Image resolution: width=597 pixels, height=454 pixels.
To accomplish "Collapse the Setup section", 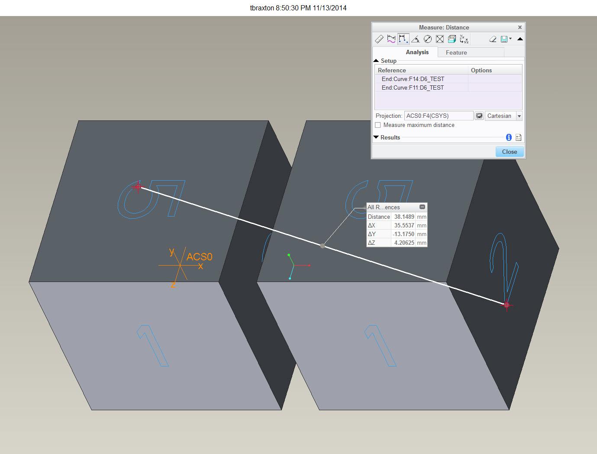I will [376, 61].
